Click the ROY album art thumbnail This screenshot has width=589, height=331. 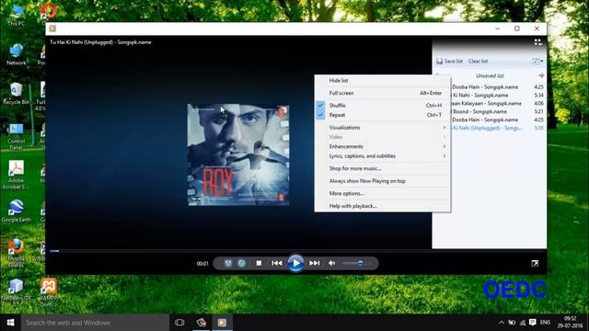[238, 154]
